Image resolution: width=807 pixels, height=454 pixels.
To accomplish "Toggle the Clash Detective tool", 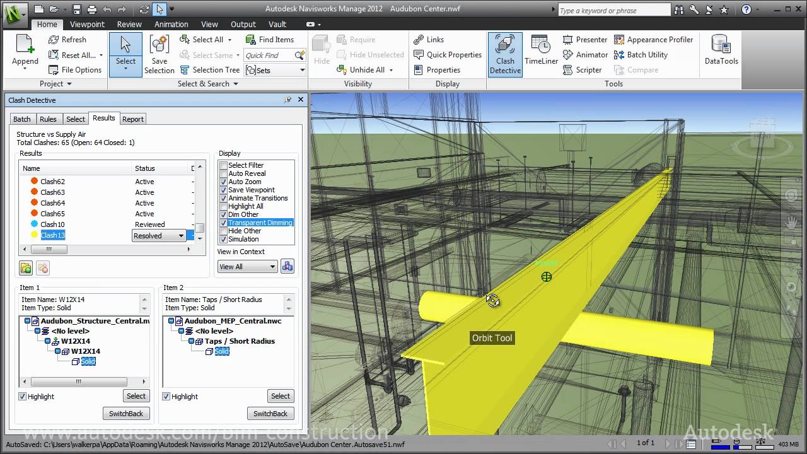I will point(505,54).
